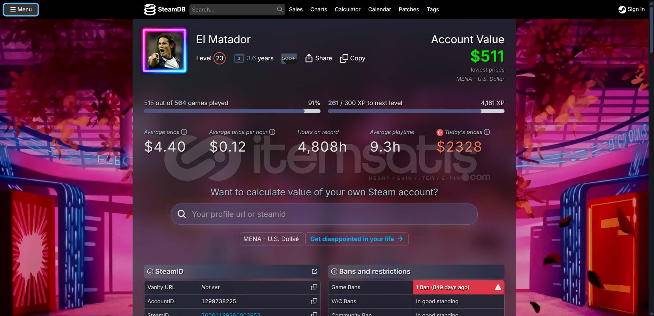The image size is (654, 316).
Task: Click the search magnifier icon in header
Action: point(280,9)
